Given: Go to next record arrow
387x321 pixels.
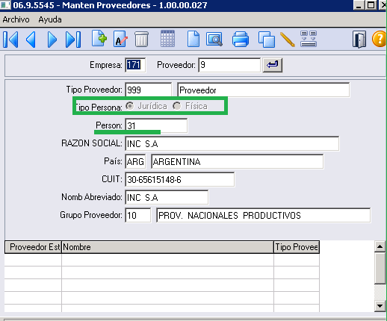Looking at the screenshot, I should [x=52, y=40].
